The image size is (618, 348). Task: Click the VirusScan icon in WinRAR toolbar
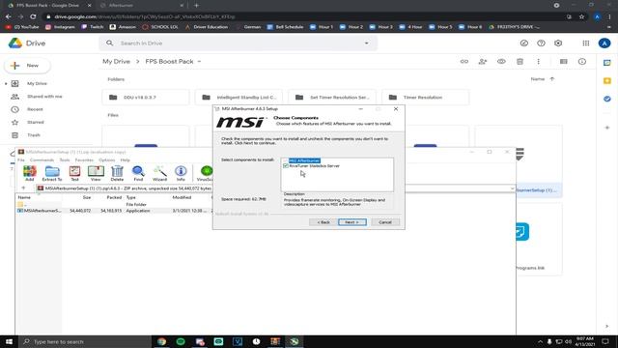pos(206,173)
